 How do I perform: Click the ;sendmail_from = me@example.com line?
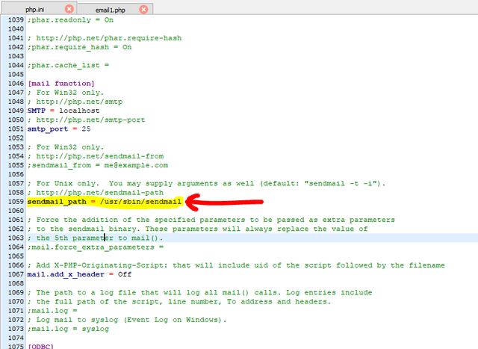(98, 165)
